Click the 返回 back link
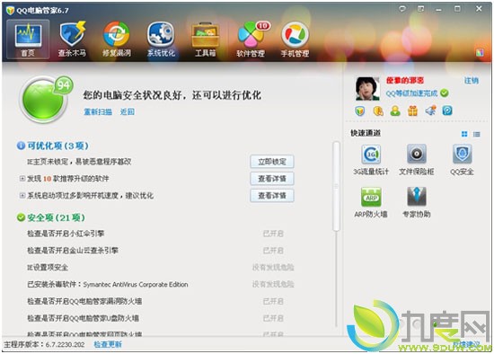This screenshot has height=354, width=494. tap(128, 111)
